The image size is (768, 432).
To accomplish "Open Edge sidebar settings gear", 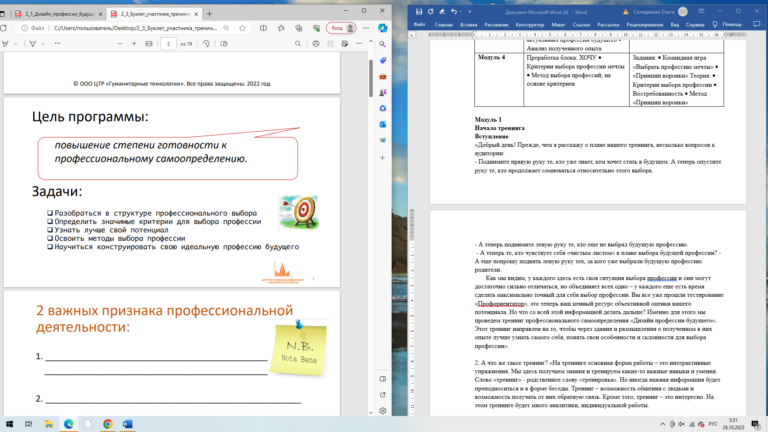I will click(x=383, y=411).
